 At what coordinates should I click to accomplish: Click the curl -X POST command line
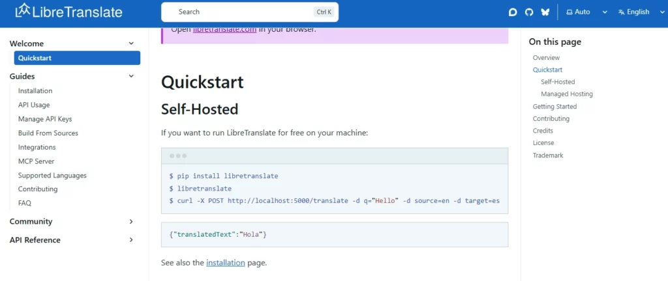point(335,200)
